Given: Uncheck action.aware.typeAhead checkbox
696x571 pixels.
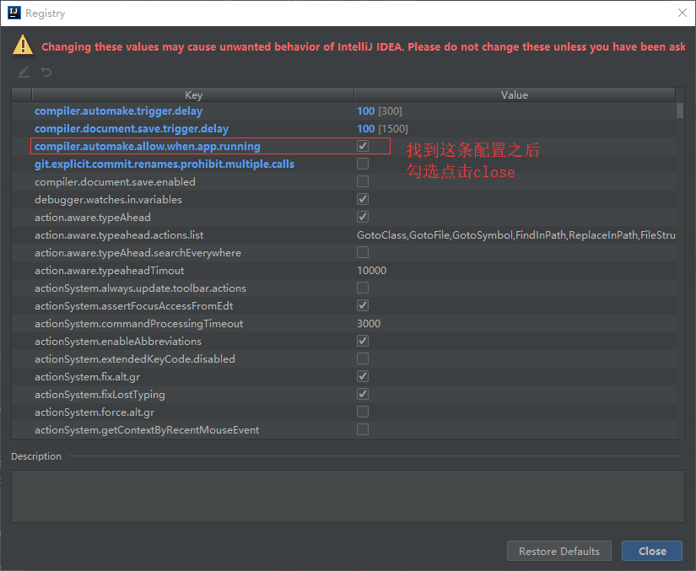Looking at the screenshot, I should point(363,217).
